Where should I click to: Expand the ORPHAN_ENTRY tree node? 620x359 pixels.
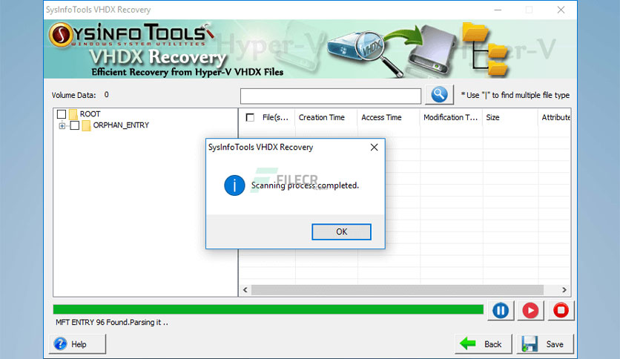pyautogui.click(x=62, y=126)
